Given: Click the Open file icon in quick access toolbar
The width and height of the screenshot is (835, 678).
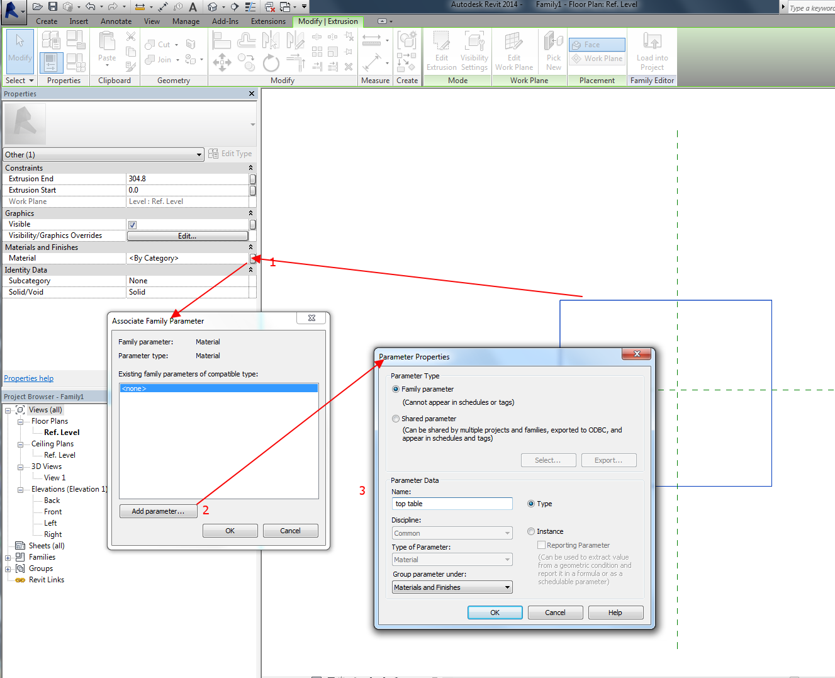Looking at the screenshot, I should [x=38, y=6].
